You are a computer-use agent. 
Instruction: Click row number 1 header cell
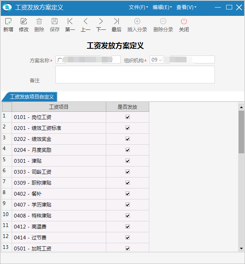point(7,117)
